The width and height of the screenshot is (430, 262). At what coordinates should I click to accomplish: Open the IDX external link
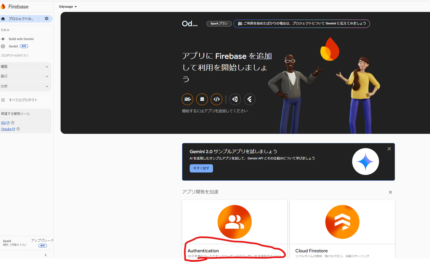pos(5,123)
